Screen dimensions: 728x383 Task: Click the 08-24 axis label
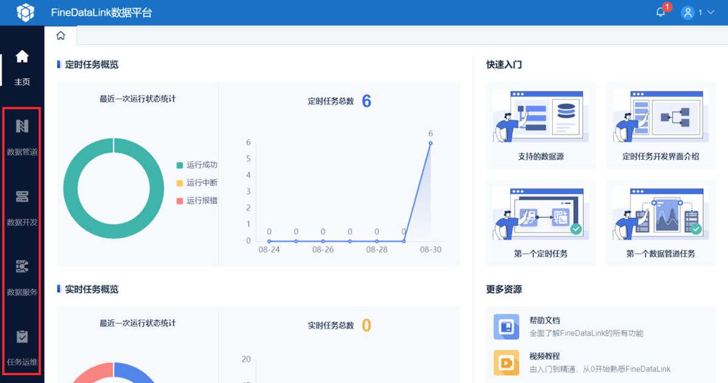coord(269,249)
